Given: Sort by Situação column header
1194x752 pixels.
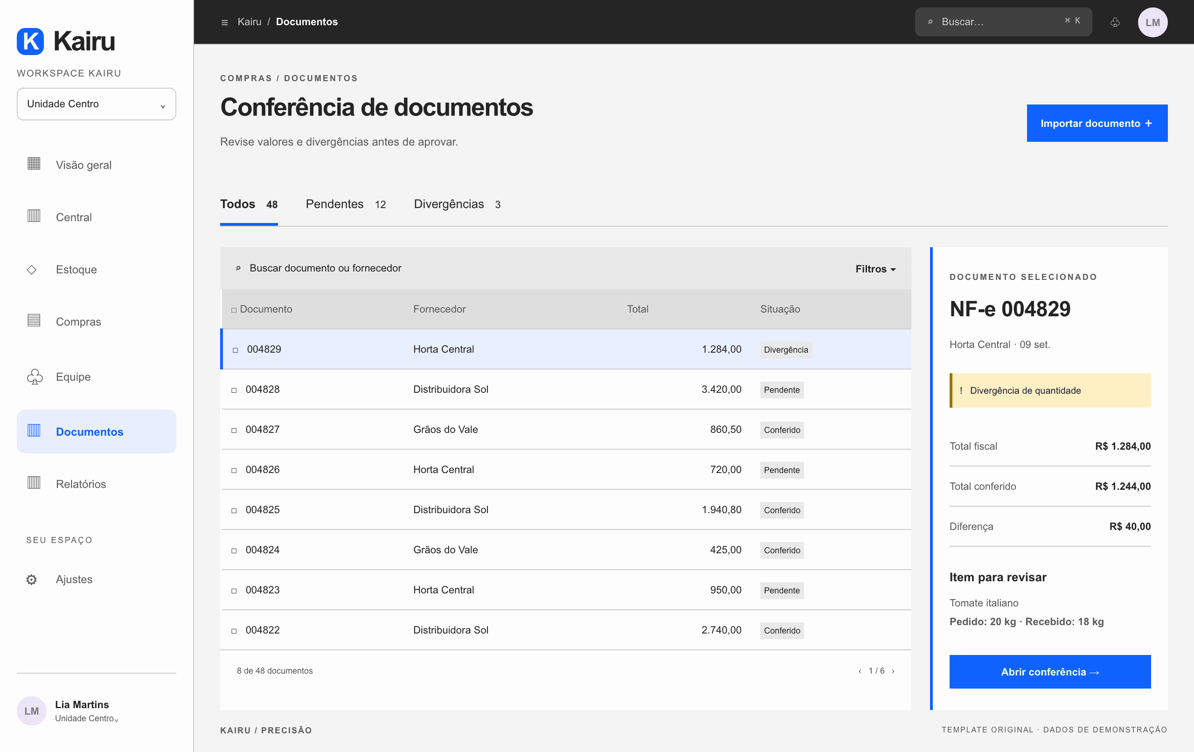Looking at the screenshot, I should pyautogui.click(x=780, y=309).
